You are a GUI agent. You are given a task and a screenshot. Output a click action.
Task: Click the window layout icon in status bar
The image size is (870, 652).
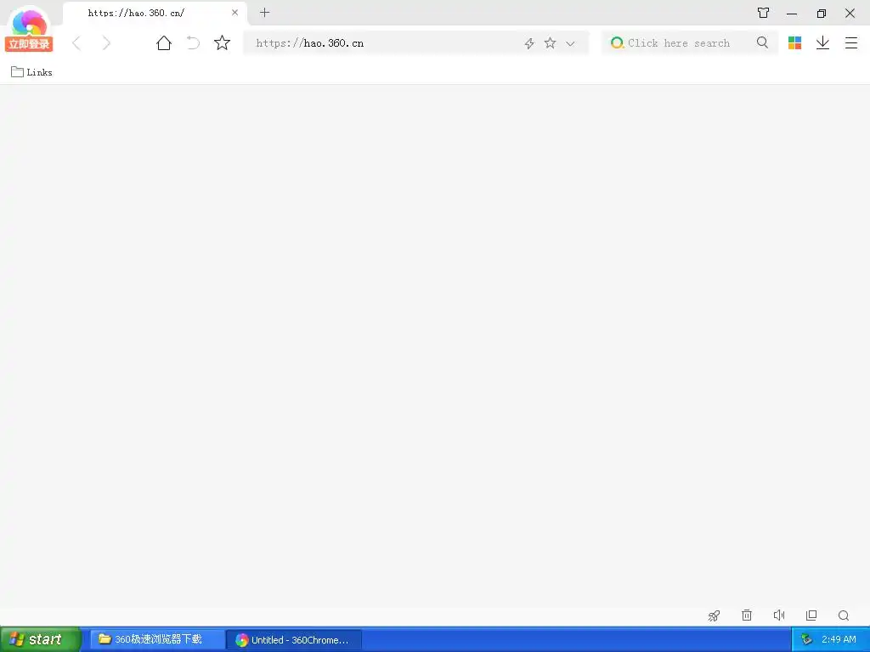pos(811,615)
